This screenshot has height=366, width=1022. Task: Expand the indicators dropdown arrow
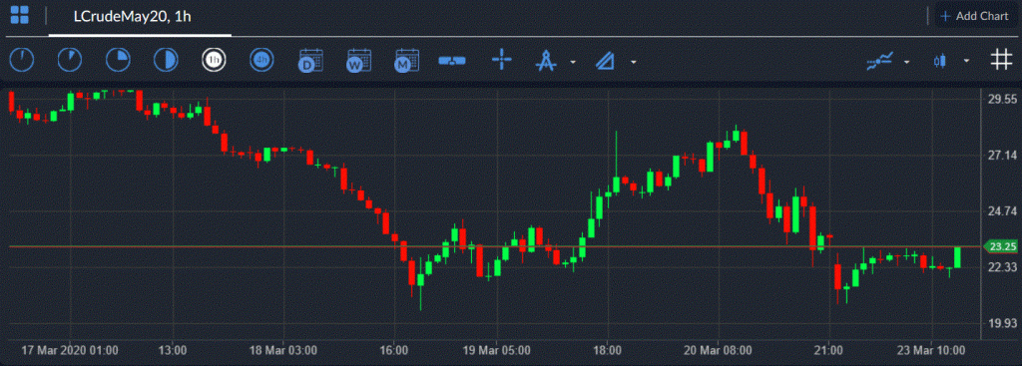click(x=906, y=63)
